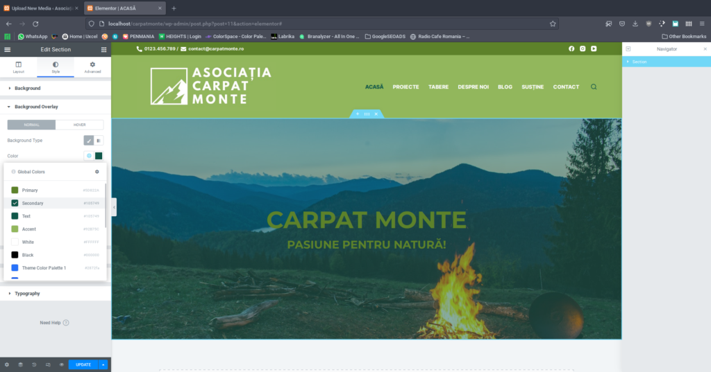Click the globe Global Colors icon
Image resolution: width=711 pixels, height=372 pixels.
pyautogui.click(x=89, y=156)
